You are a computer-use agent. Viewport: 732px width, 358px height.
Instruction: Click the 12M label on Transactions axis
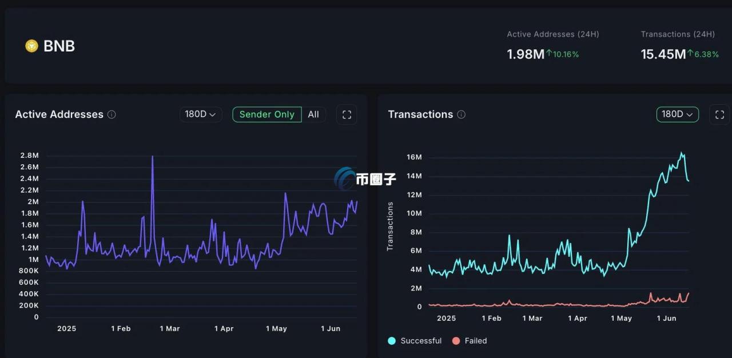click(414, 195)
